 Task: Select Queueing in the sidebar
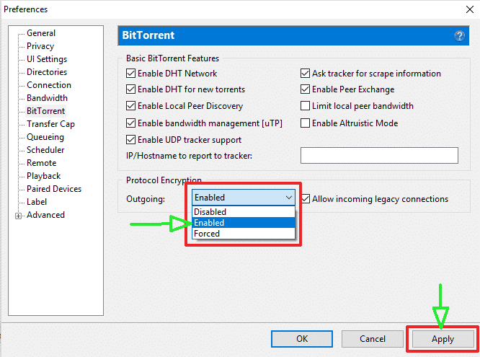click(x=45, y=137)
